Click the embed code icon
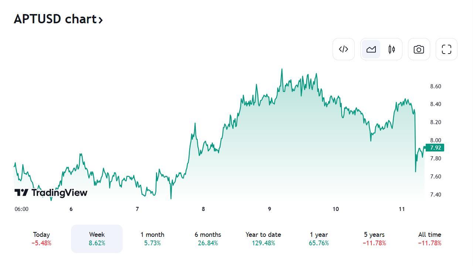The image size is (473, 266). [x=344, y=49]
